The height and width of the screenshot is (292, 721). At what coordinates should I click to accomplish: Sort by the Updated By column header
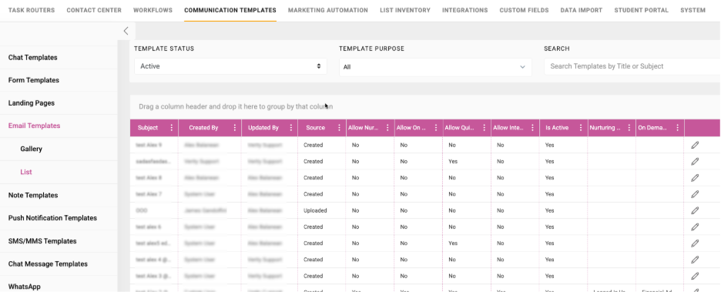[x=263, y=128]
